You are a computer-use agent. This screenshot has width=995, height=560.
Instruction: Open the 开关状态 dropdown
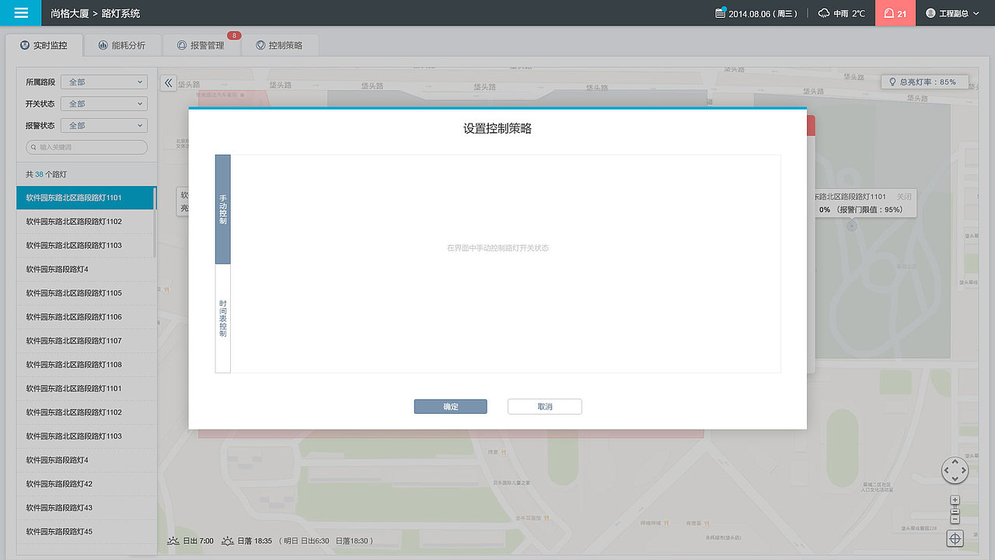[x=104, y=103]
